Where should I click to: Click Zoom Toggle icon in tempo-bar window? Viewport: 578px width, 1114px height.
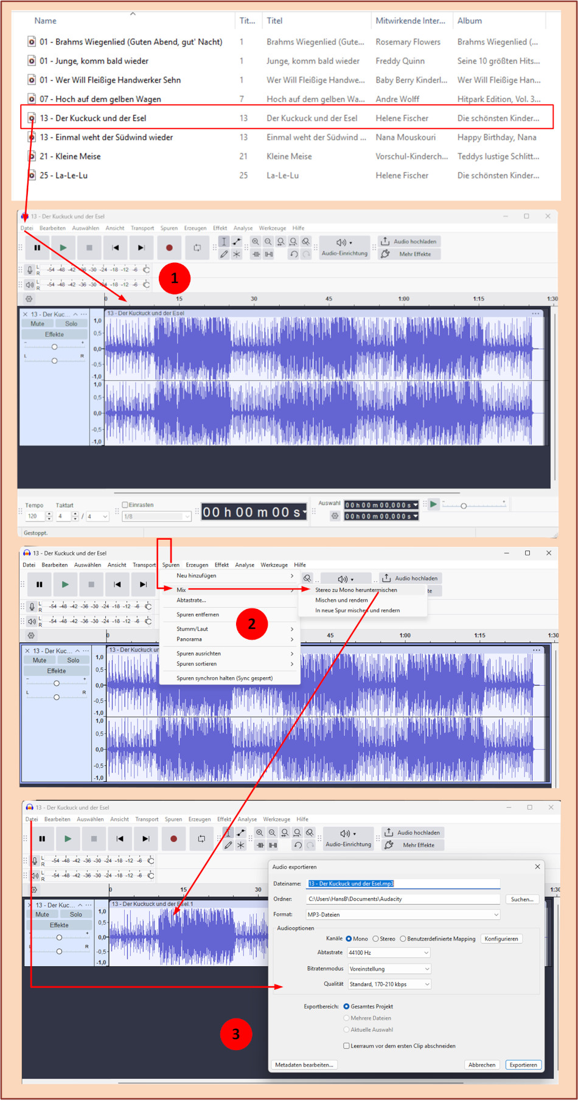click(x=306, y=242)
